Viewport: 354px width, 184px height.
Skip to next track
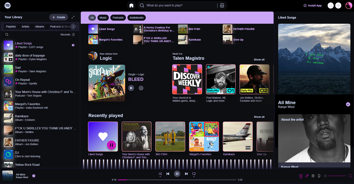click(x=186, y=174)
